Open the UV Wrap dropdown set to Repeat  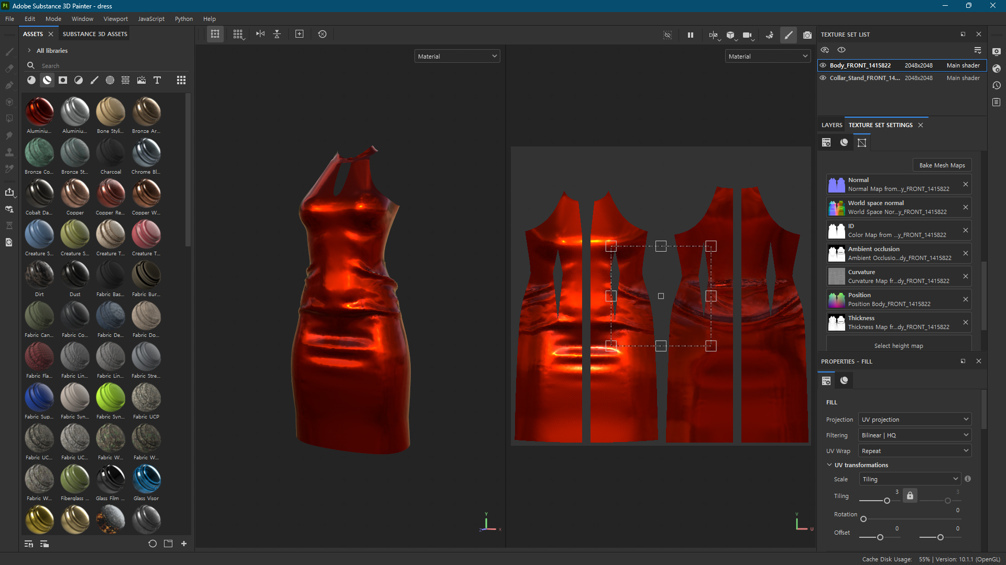click(914, 451)
